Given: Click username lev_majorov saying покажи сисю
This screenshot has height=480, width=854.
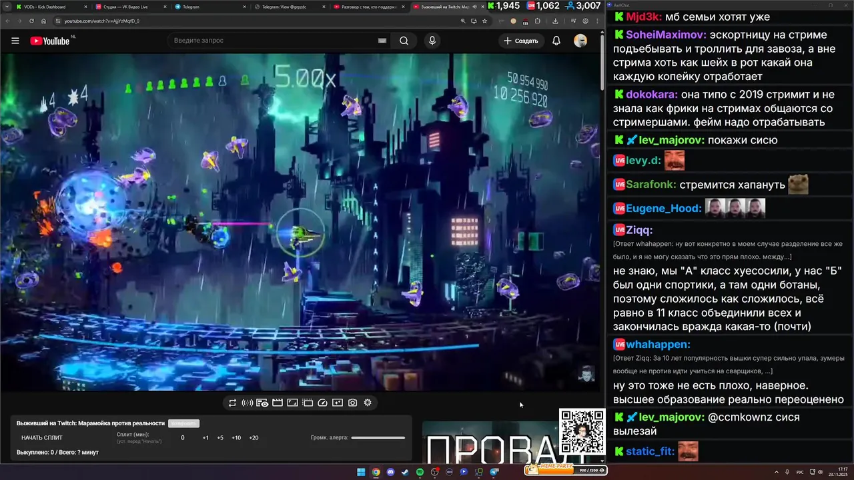Looking at the screenshot, I should 671,140.
